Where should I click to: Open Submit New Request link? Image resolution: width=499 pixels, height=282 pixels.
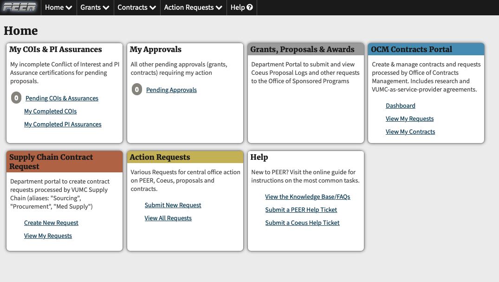tap(173, 205)
